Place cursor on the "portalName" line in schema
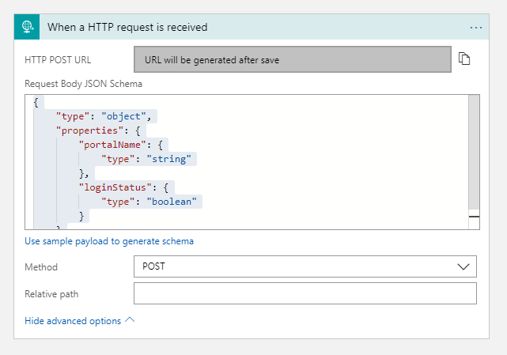 point(120,145)
